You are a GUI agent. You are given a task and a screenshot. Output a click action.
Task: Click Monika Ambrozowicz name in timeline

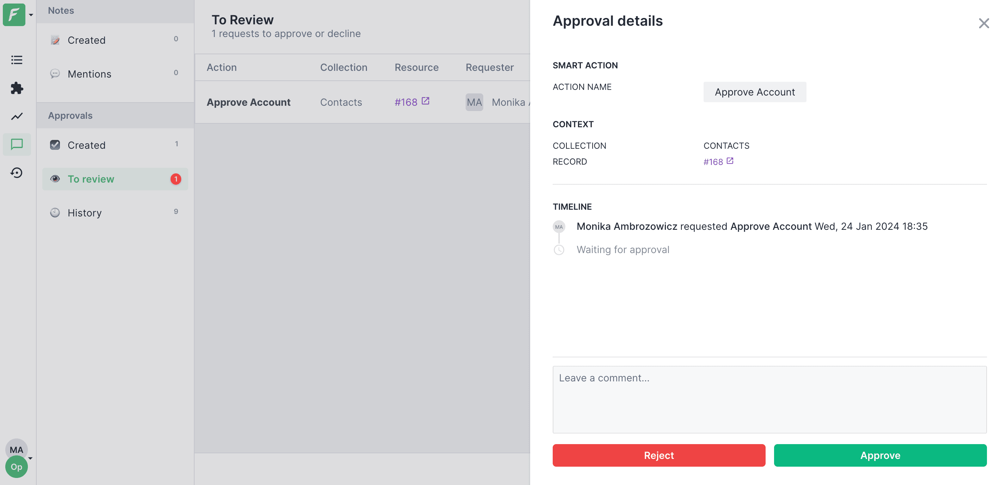click(626, 226)
